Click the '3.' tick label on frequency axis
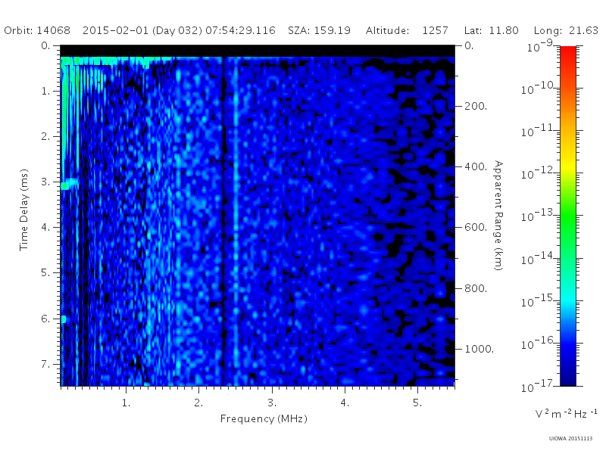Image resolution: width=606 pixels, height=454 pixels. 272,403
